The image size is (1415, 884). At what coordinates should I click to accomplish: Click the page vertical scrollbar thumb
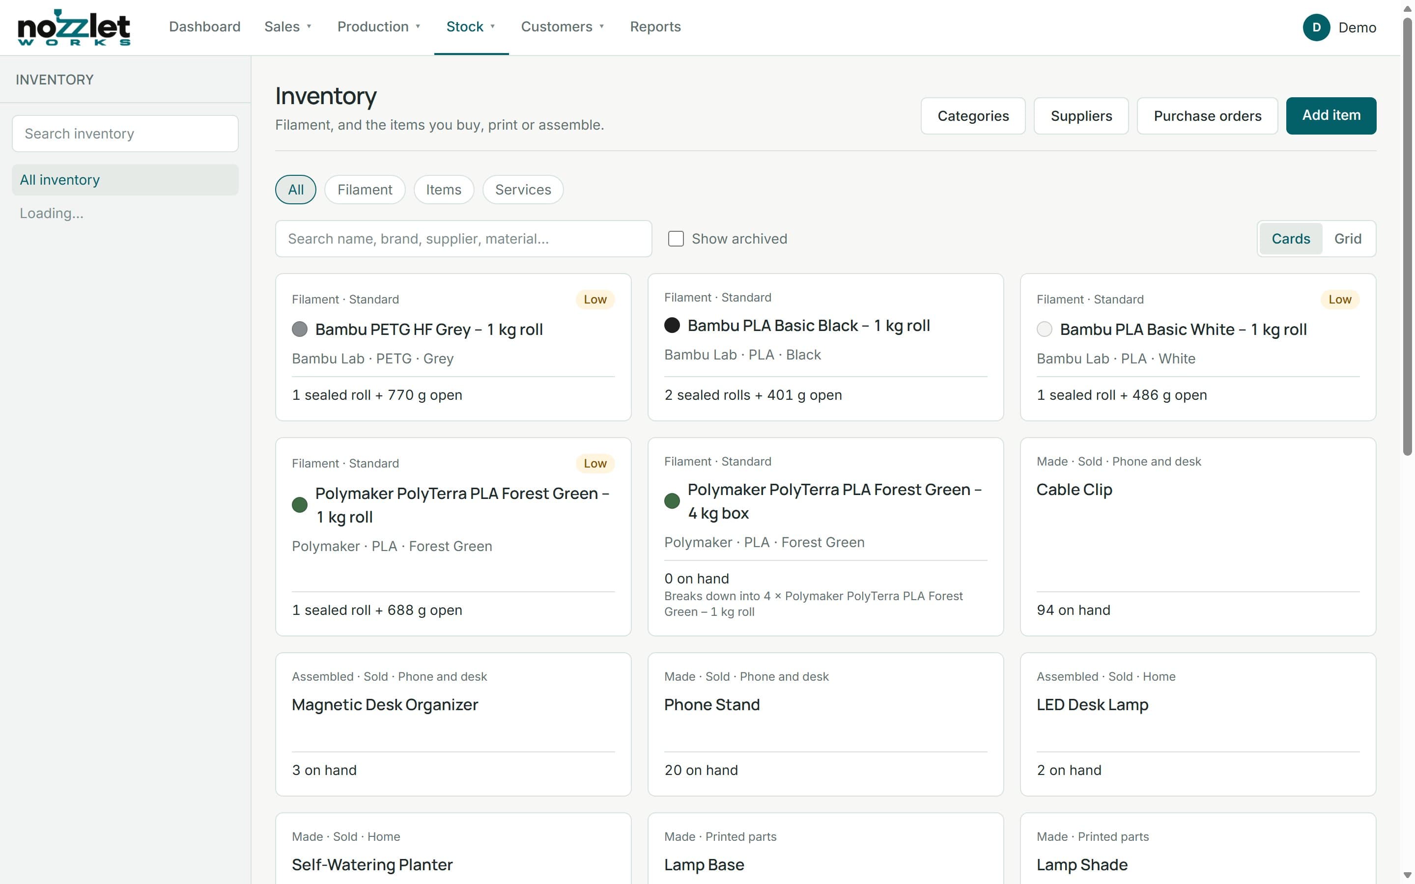1408,236
